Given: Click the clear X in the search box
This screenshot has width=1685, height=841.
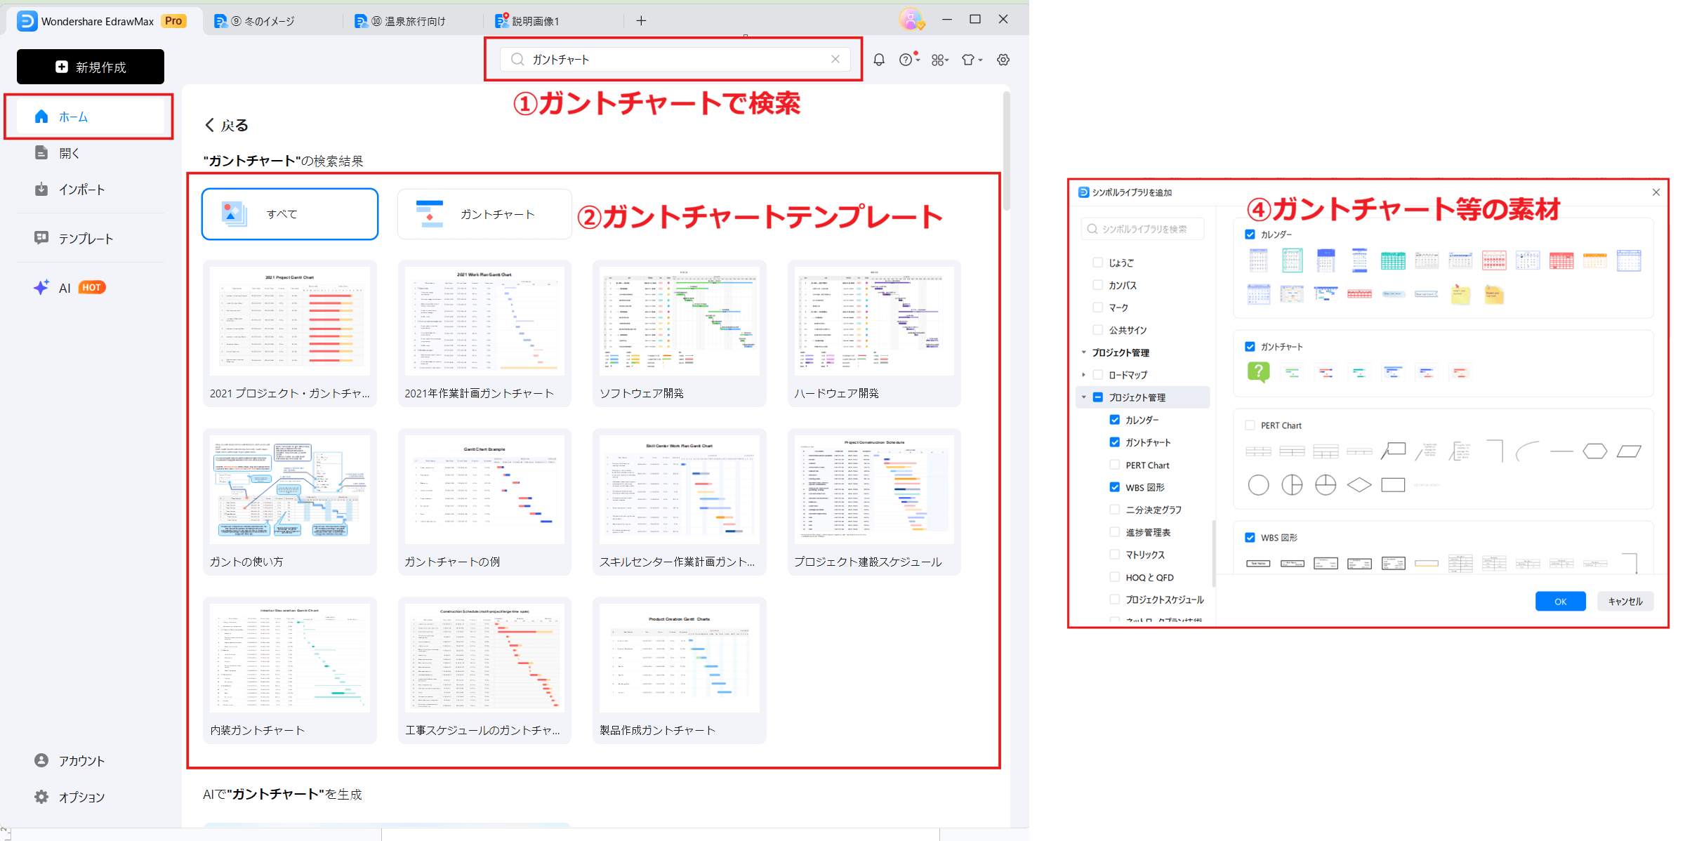Looking at the screenshot, I should coord(835,59).
